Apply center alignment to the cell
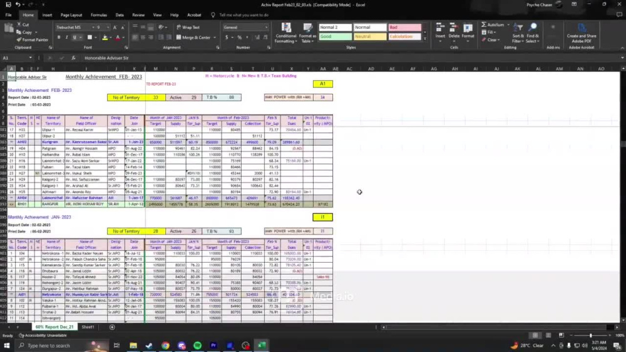The height and width of the screenshot is (352, 626). (x=143, y=38)
